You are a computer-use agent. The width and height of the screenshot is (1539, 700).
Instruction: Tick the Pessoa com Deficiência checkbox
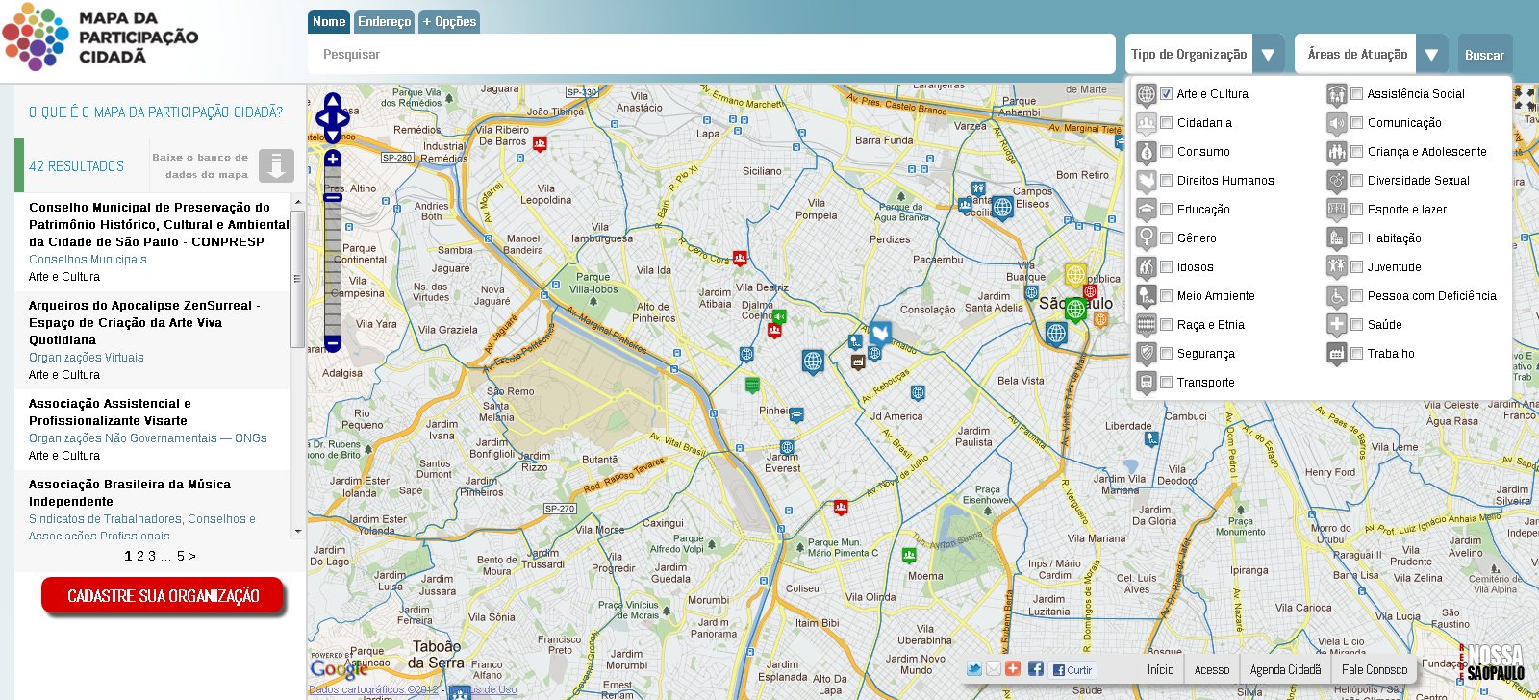[1356, 296]
